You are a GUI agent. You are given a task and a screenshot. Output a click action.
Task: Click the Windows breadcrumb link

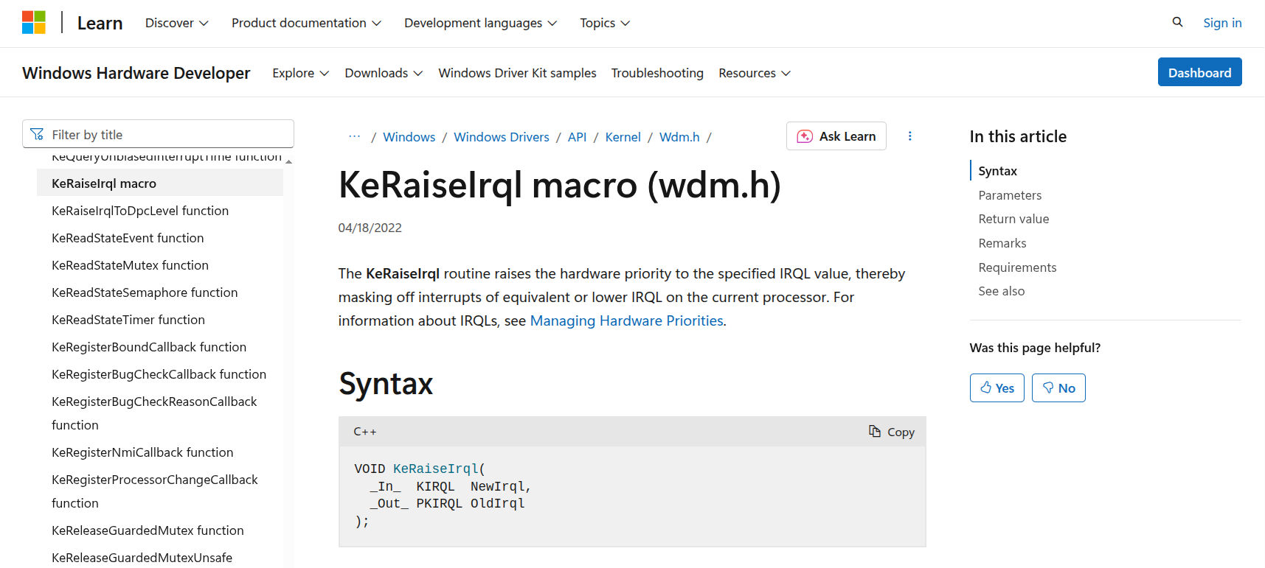409,137
